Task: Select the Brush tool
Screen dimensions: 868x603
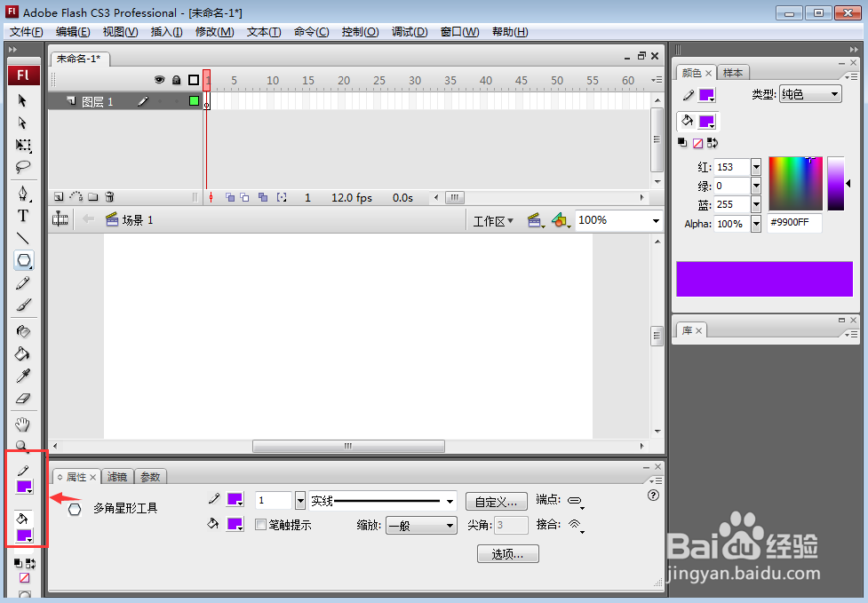Action: pyautogui.click(x=23, y=305)
